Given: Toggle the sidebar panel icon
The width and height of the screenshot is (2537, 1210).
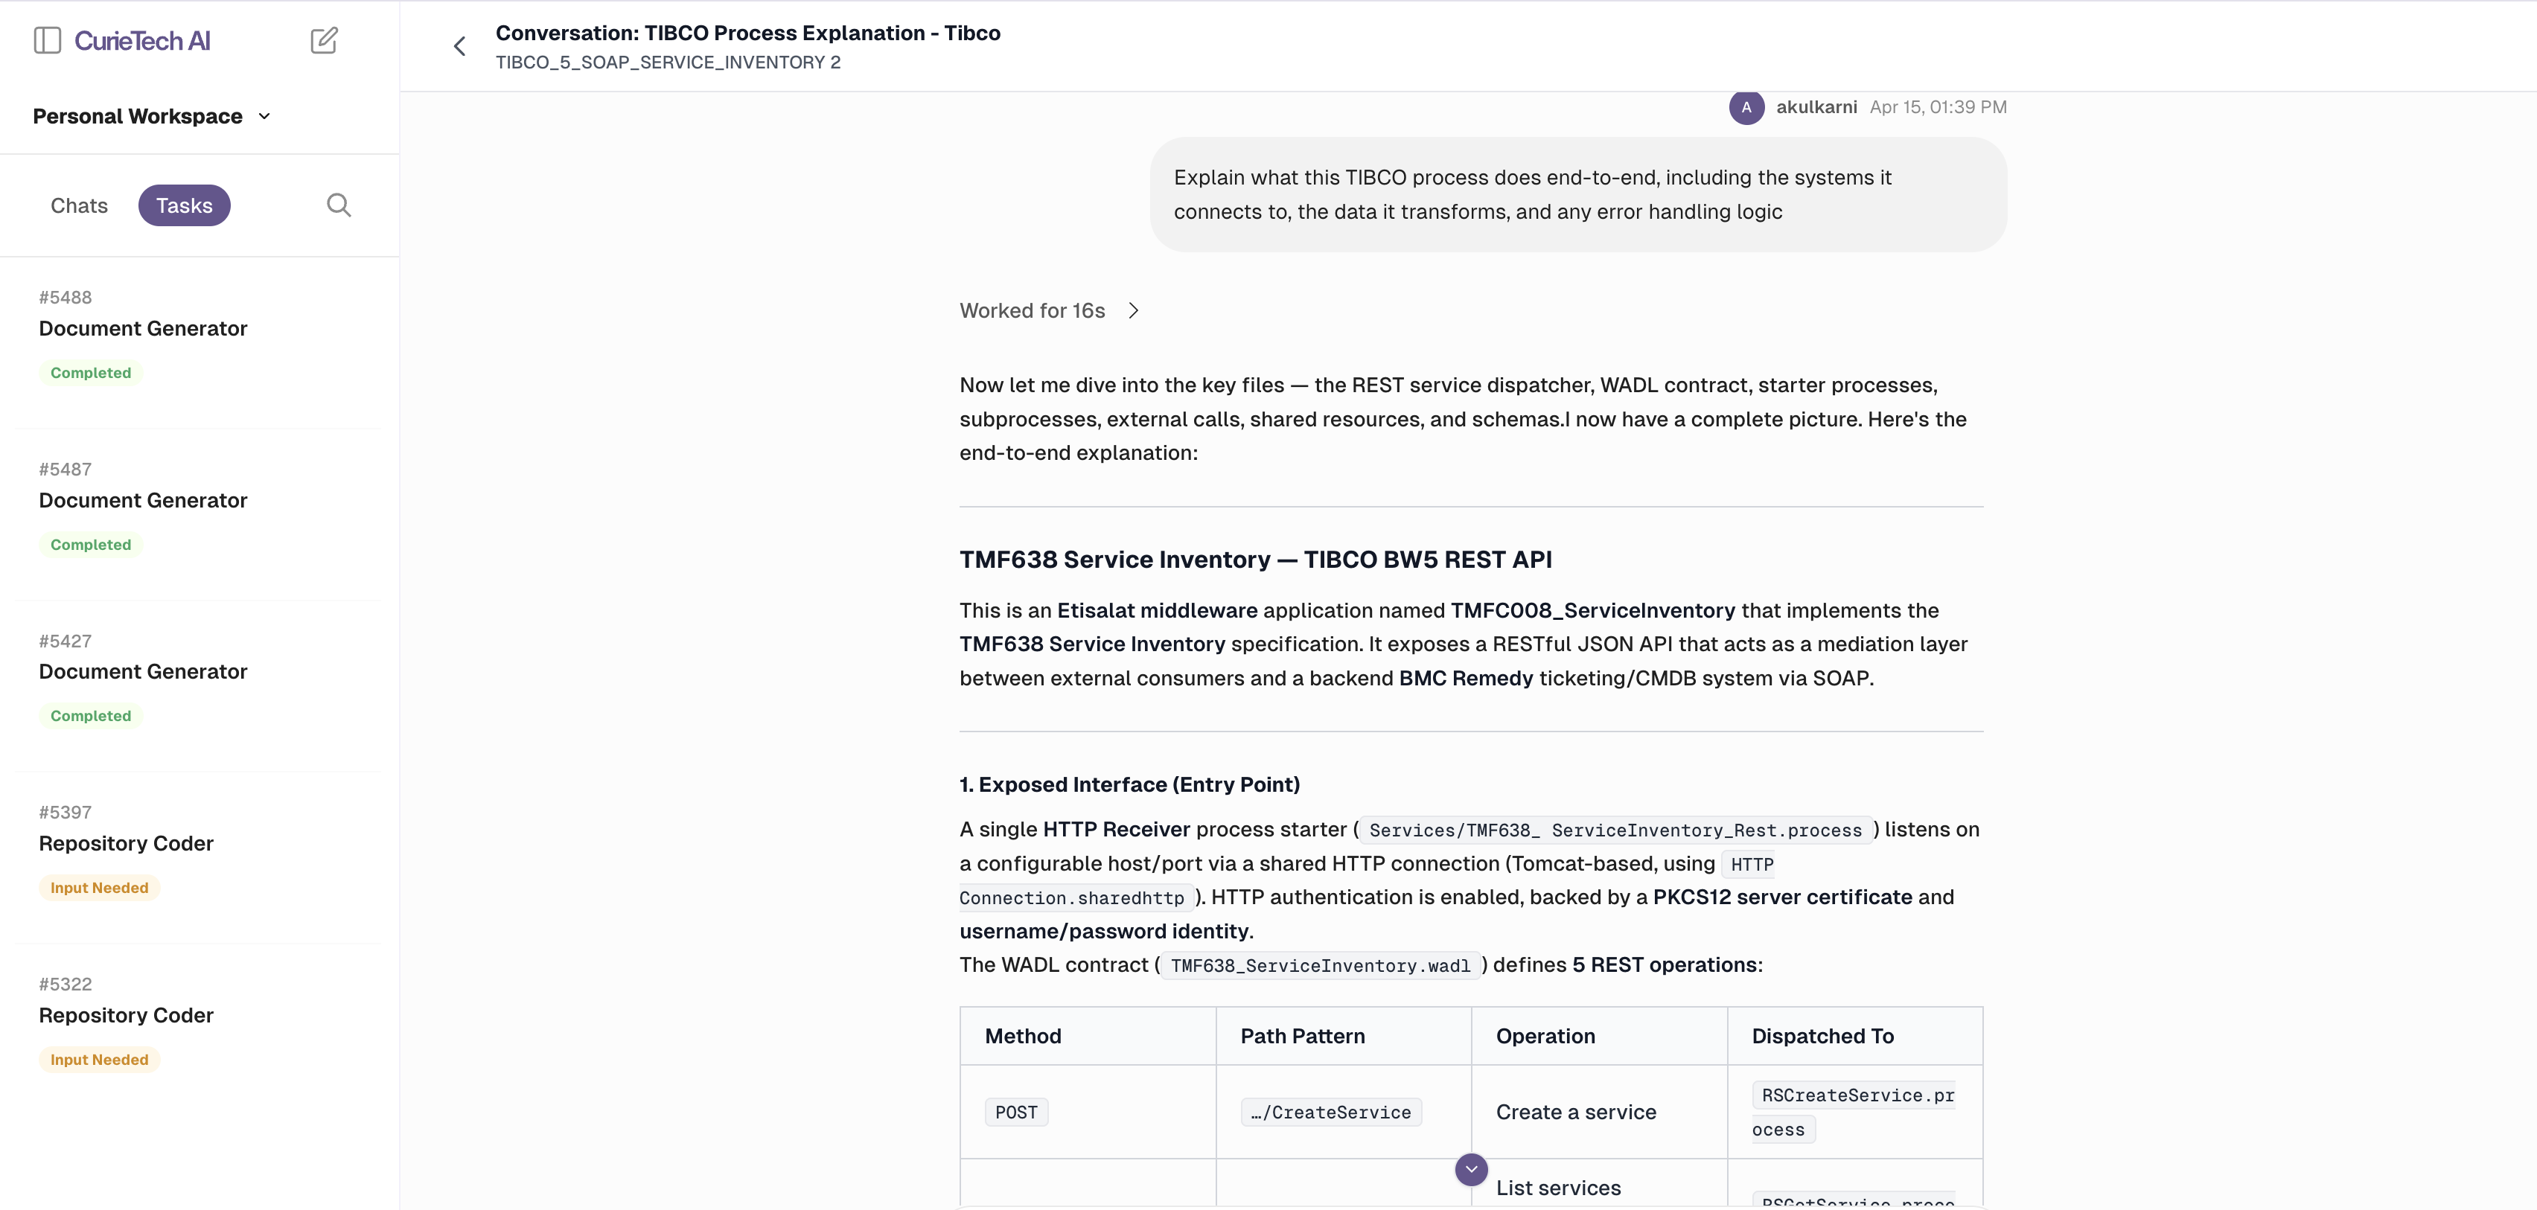Looking at the screenshot, I should pos(48,40).
